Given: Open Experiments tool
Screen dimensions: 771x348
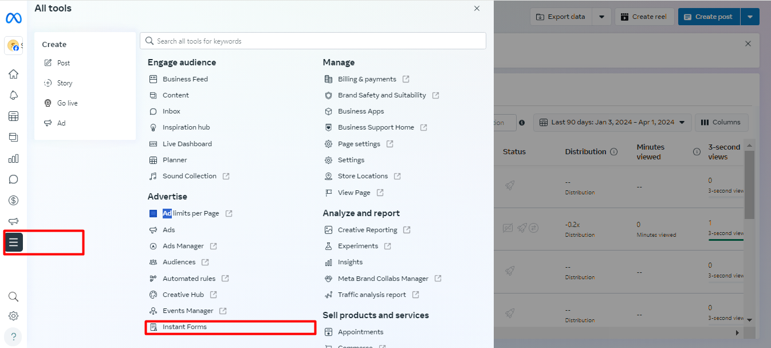Looking at the screenshot, I should 358,246.
